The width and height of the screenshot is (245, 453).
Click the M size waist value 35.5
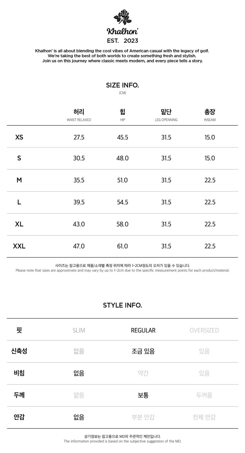tap(79, 180)
